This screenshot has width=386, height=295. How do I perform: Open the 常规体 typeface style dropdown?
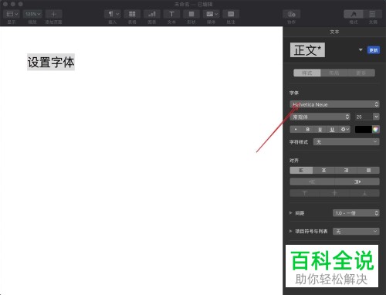click(x=320, y=117)
